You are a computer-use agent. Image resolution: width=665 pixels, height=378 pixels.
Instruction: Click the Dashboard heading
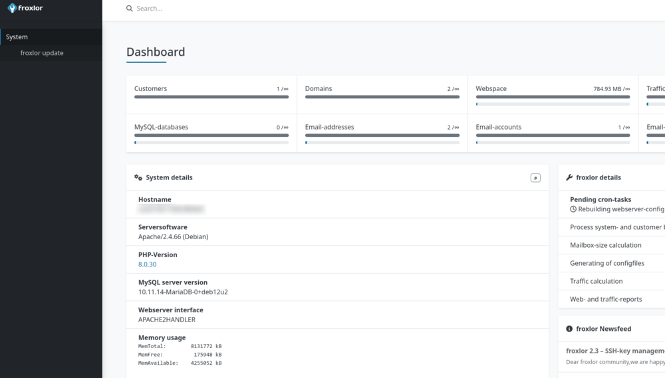pos(156,52)
